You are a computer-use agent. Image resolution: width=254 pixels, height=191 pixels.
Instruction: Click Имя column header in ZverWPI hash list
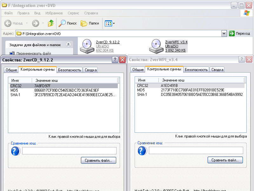(147, 80)
